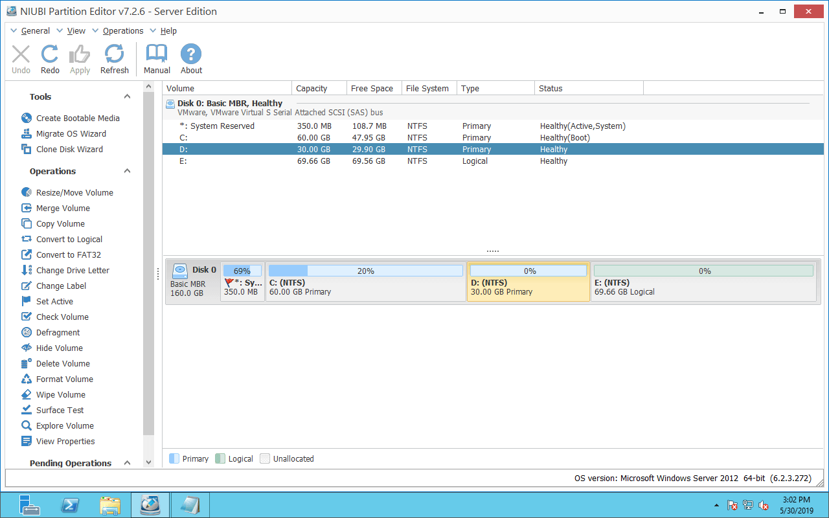The width and height of the screenshot is (829, 518).
Task: Collapse the Tools section
Action: coord(127,96)
